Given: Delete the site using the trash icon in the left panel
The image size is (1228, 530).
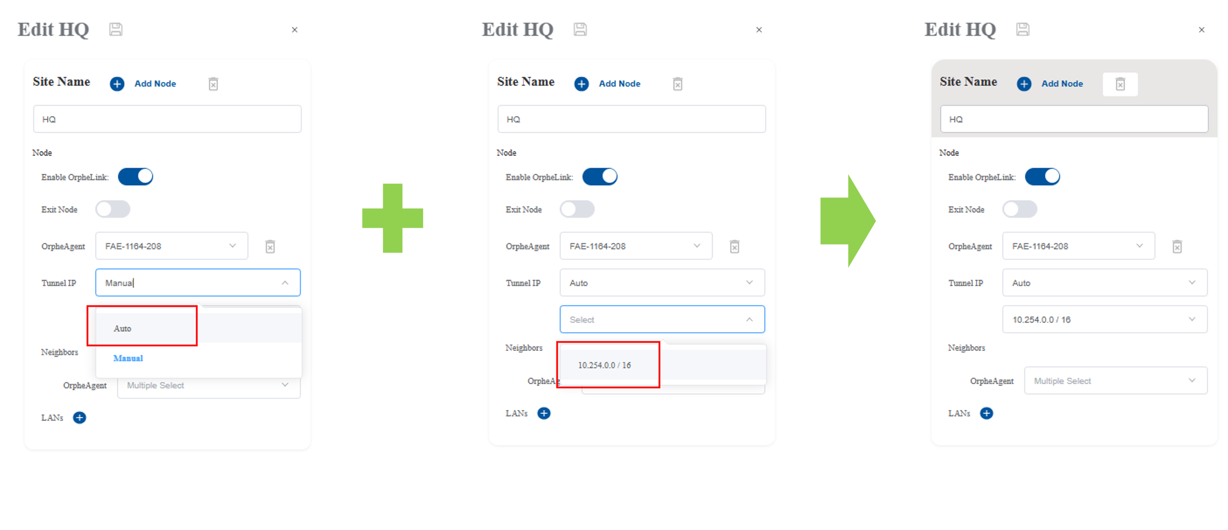Looking at the screenshot, I should point(214,84).
